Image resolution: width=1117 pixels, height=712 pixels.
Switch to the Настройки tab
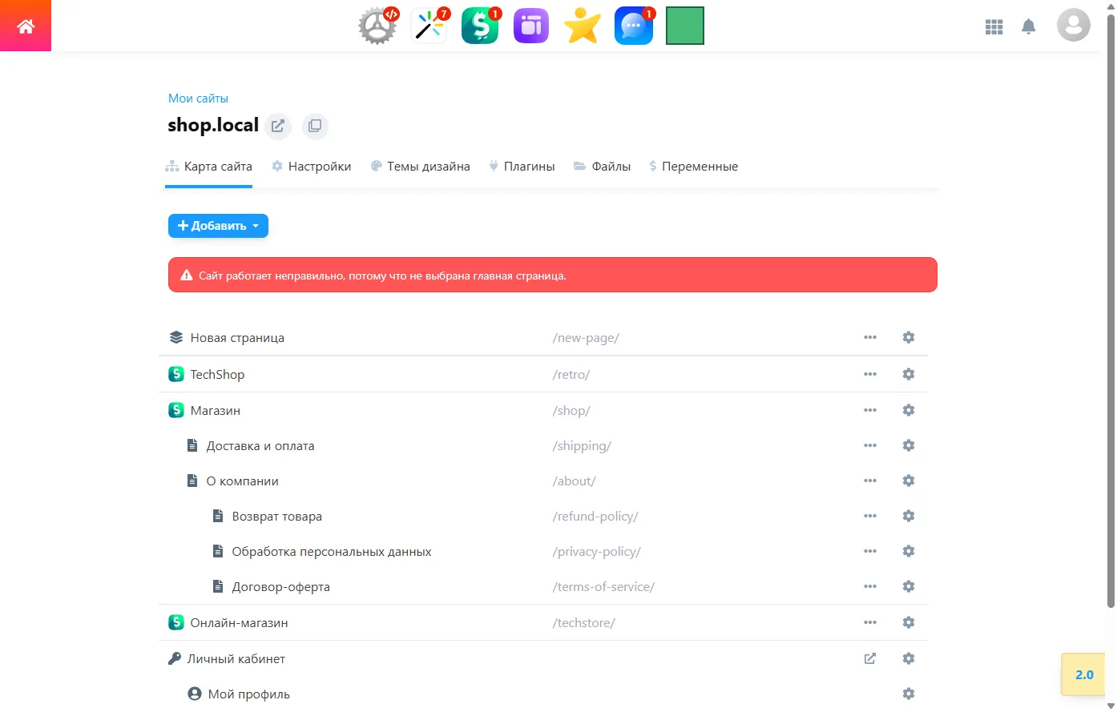312,167
